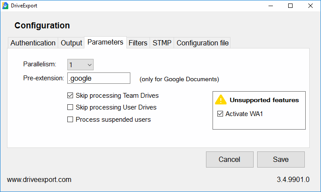Click the Cancel button
This screenshot has height=192, width=321.
coord(230,160)
